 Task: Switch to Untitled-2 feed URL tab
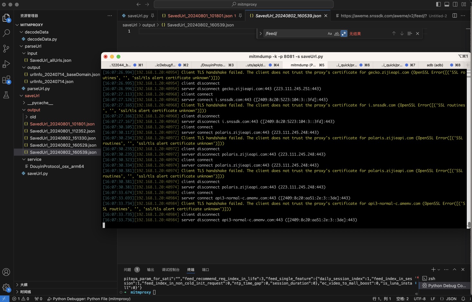391,15
